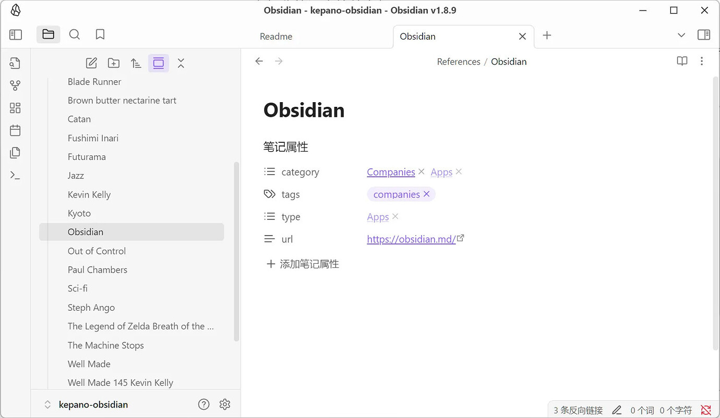Viewport: 720px width, 418px height.
Task: Open the card dashboard view icon
Action: click(x=15, y=107)
